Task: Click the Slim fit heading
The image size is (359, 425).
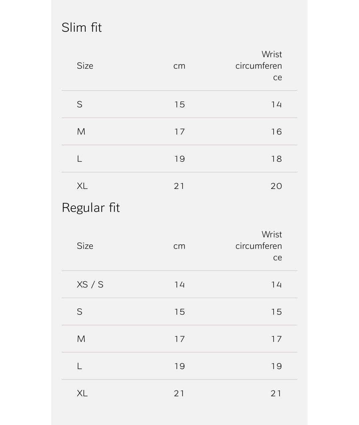Action: click(82, 28)
